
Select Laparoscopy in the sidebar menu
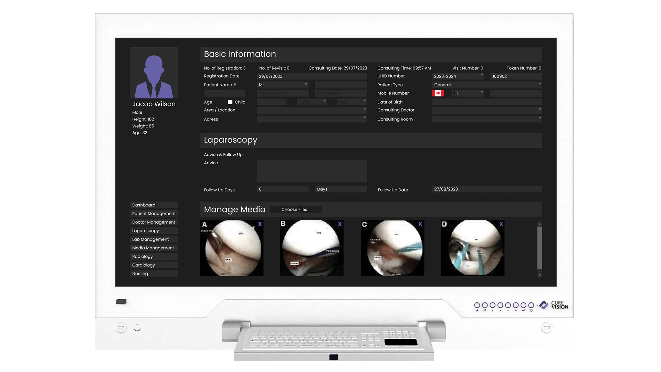click(x=154, y=231)
